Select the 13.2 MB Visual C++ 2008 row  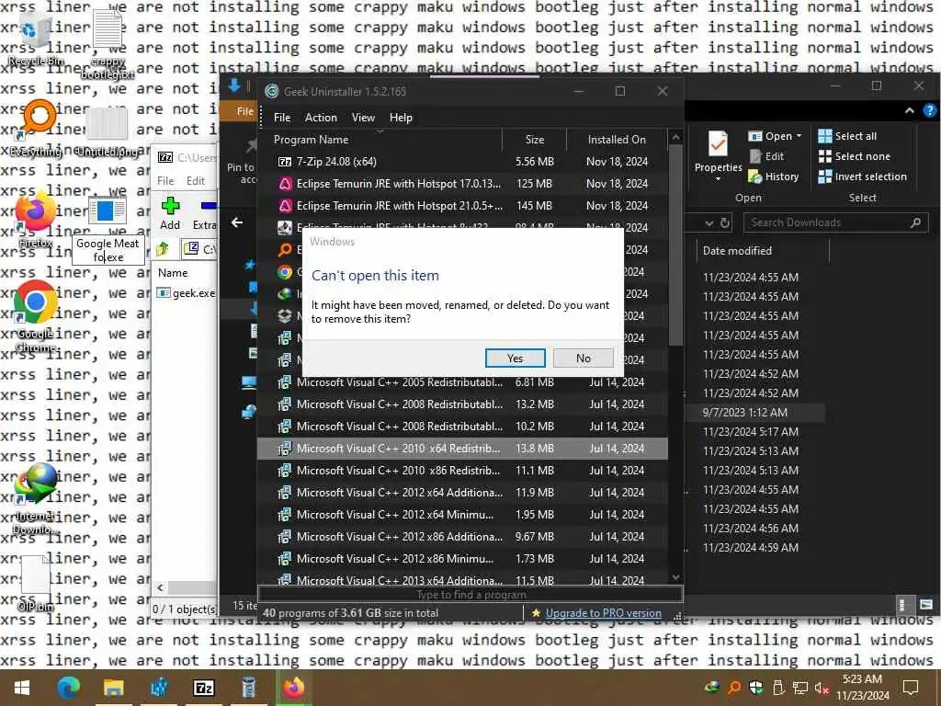462,404
